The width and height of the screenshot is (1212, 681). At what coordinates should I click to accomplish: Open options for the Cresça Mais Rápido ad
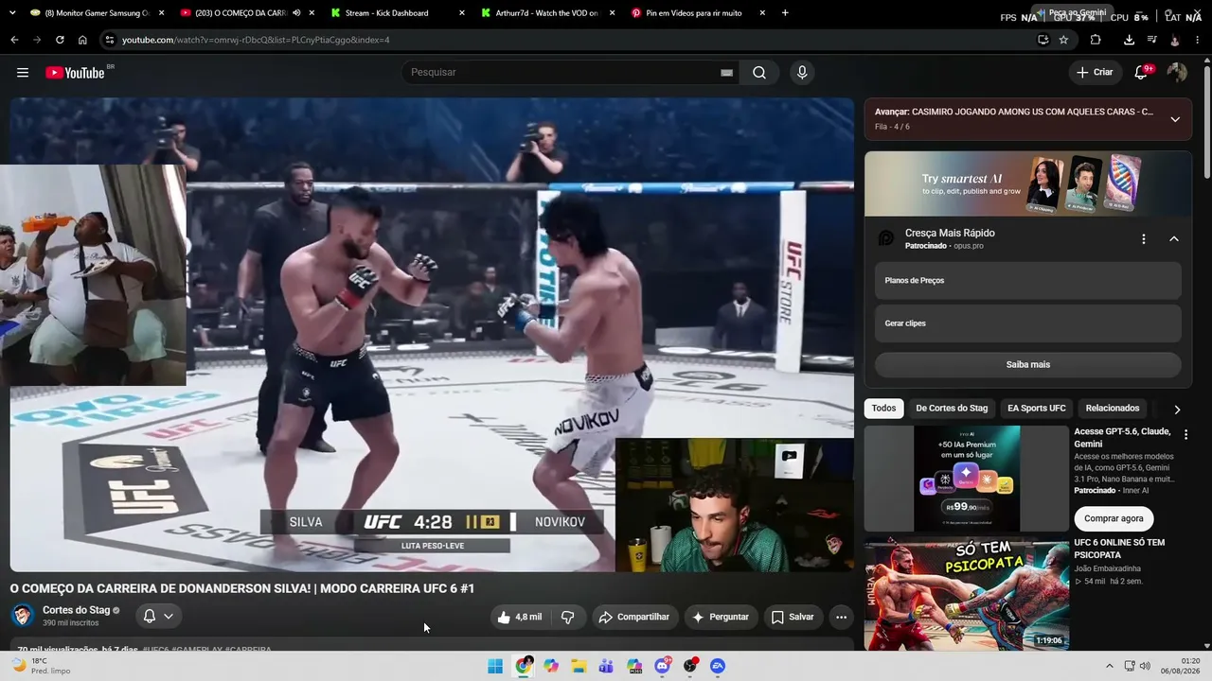1143,239
